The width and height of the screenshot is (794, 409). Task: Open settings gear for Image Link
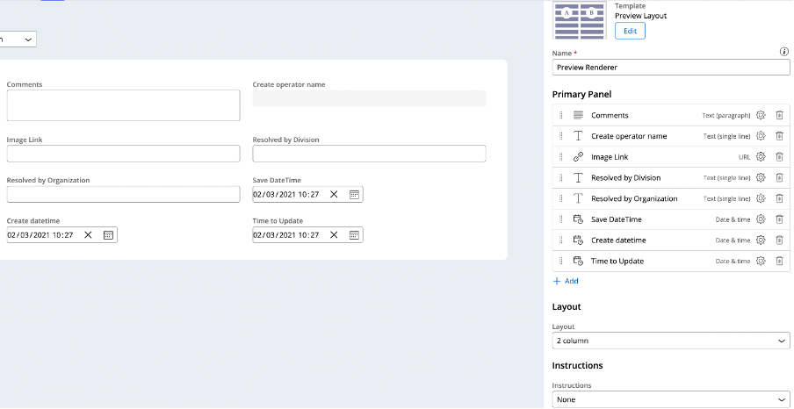[761, 157]
